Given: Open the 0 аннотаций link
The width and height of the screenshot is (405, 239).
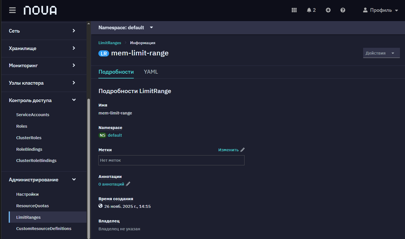Looking at the screenshot, I should click(111, 184).
